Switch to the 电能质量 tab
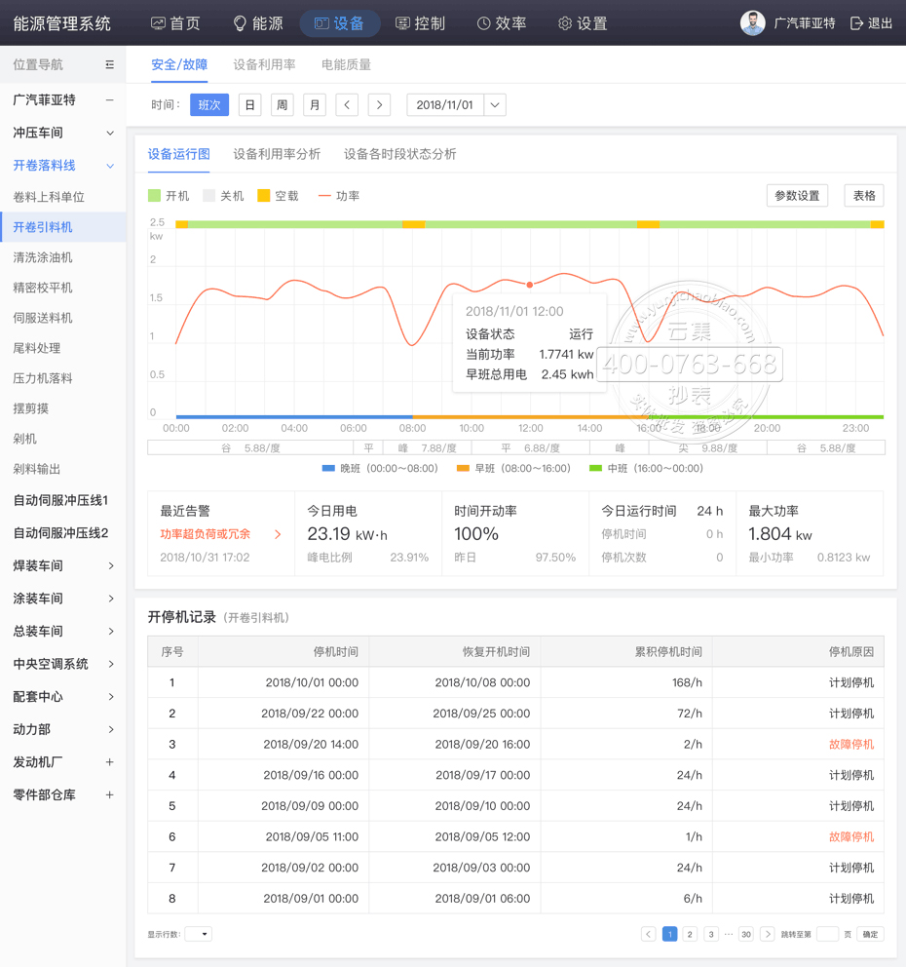 [x=349, y=64]
